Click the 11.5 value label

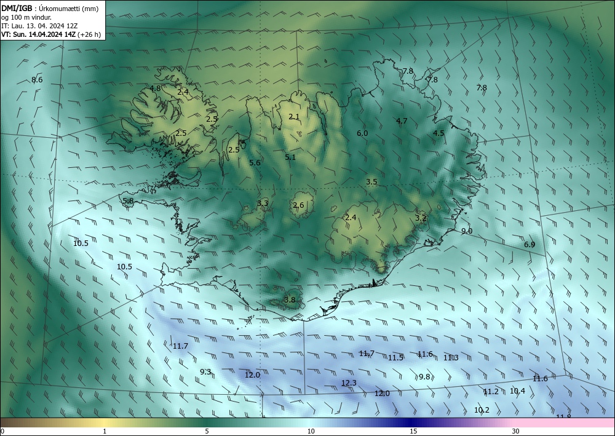395,357
